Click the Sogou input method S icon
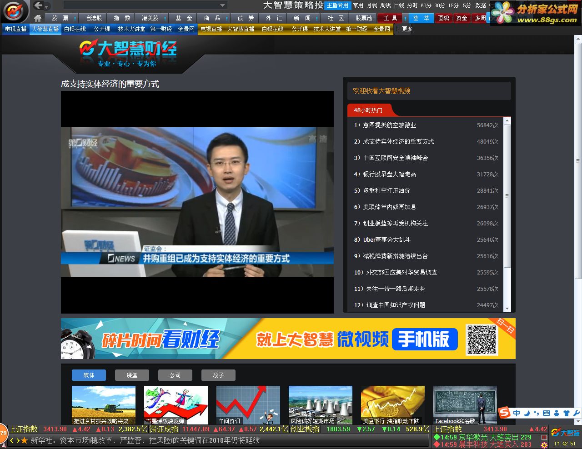Viewport: 582px width, 449px height. (505, 413)
